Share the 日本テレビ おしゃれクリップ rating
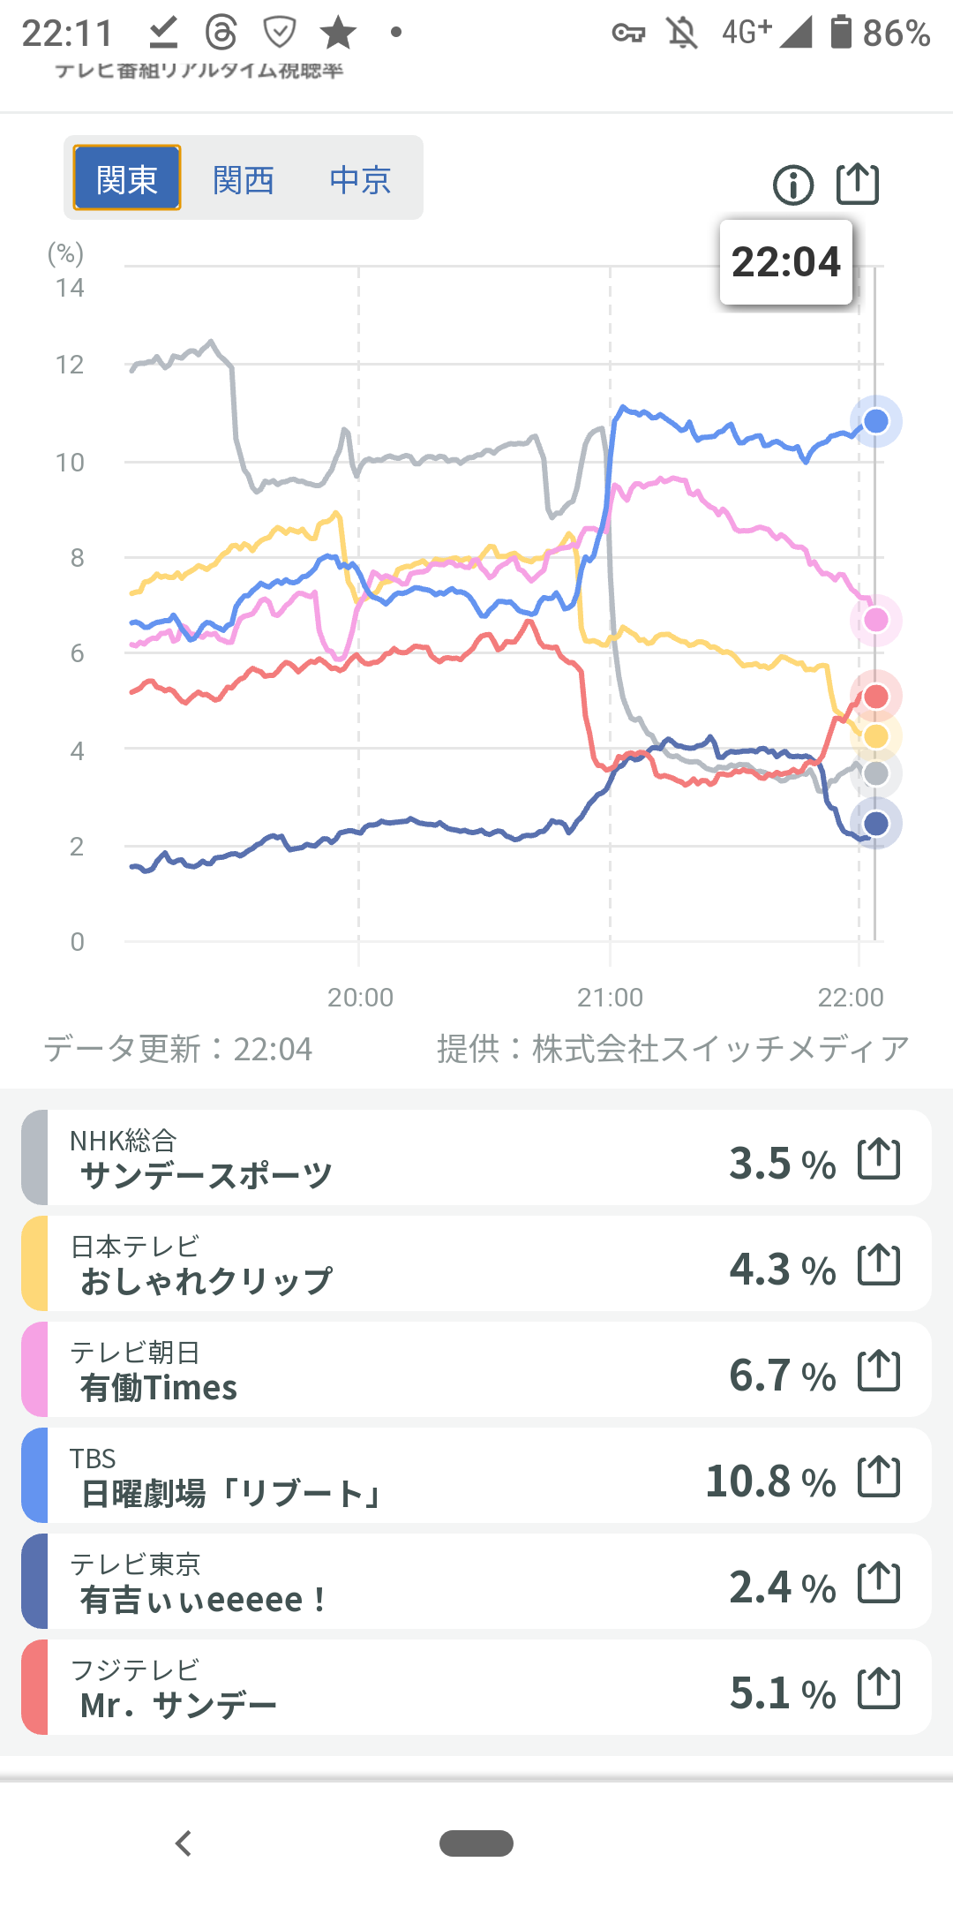Image resolution: width=953 pixels, height=1907 pixels. (x=879, y=1264)
